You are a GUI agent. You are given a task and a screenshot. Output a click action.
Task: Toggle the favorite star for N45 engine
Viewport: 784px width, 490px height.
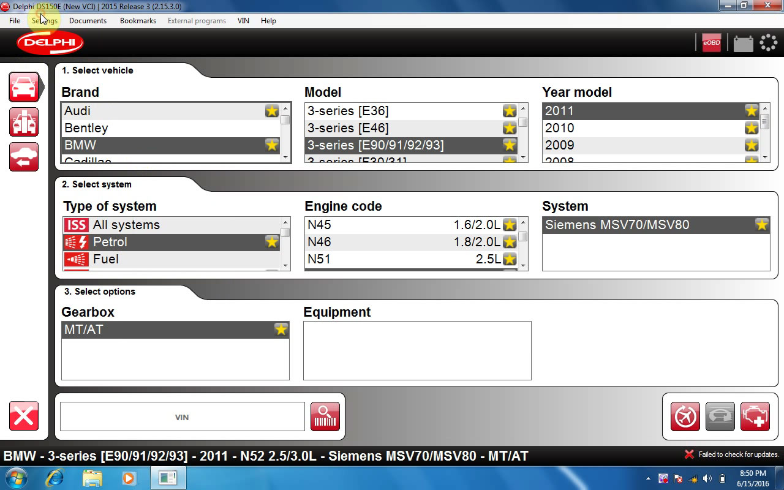click(510, 225)
